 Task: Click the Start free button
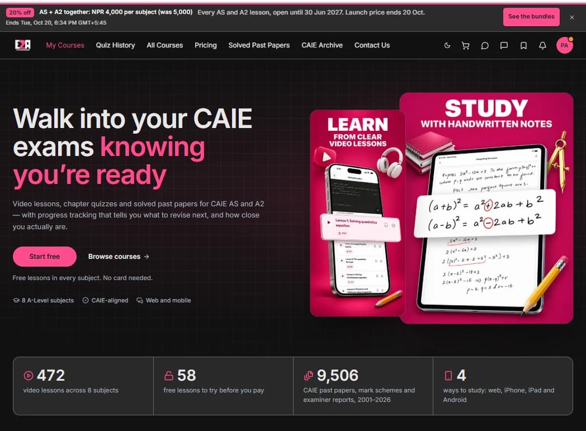(45, 257)
